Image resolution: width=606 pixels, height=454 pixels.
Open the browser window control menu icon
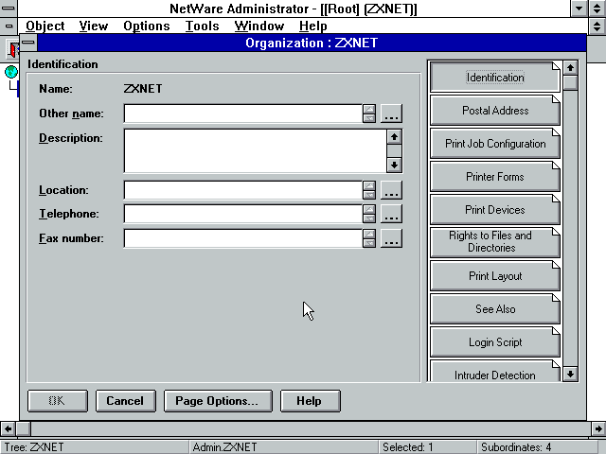coord(9,26)
